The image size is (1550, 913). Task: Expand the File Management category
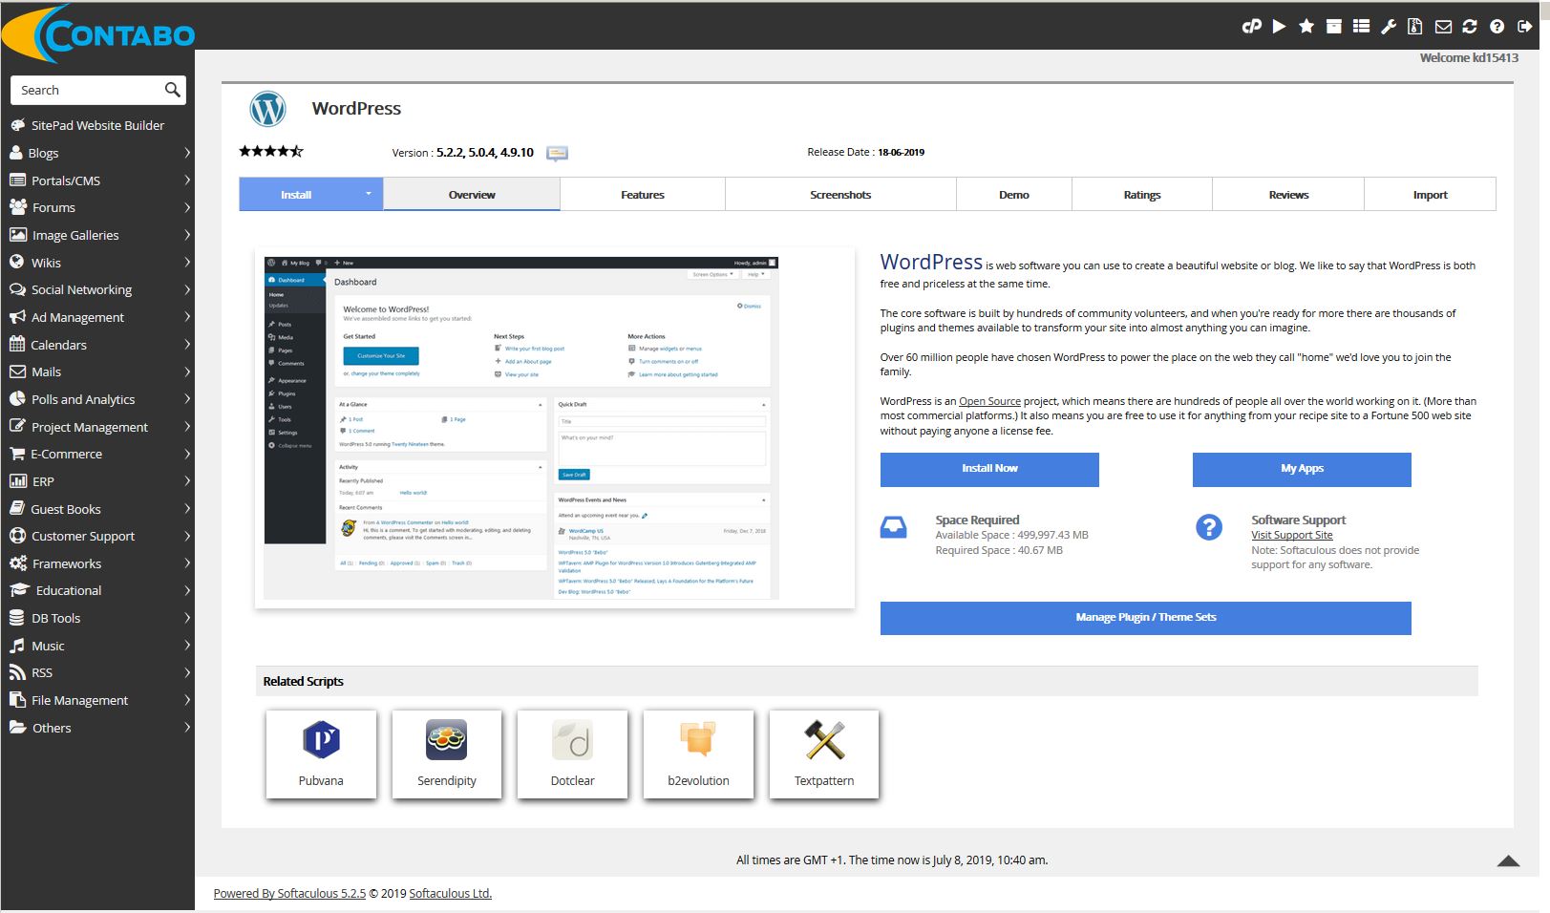point(97,700)
